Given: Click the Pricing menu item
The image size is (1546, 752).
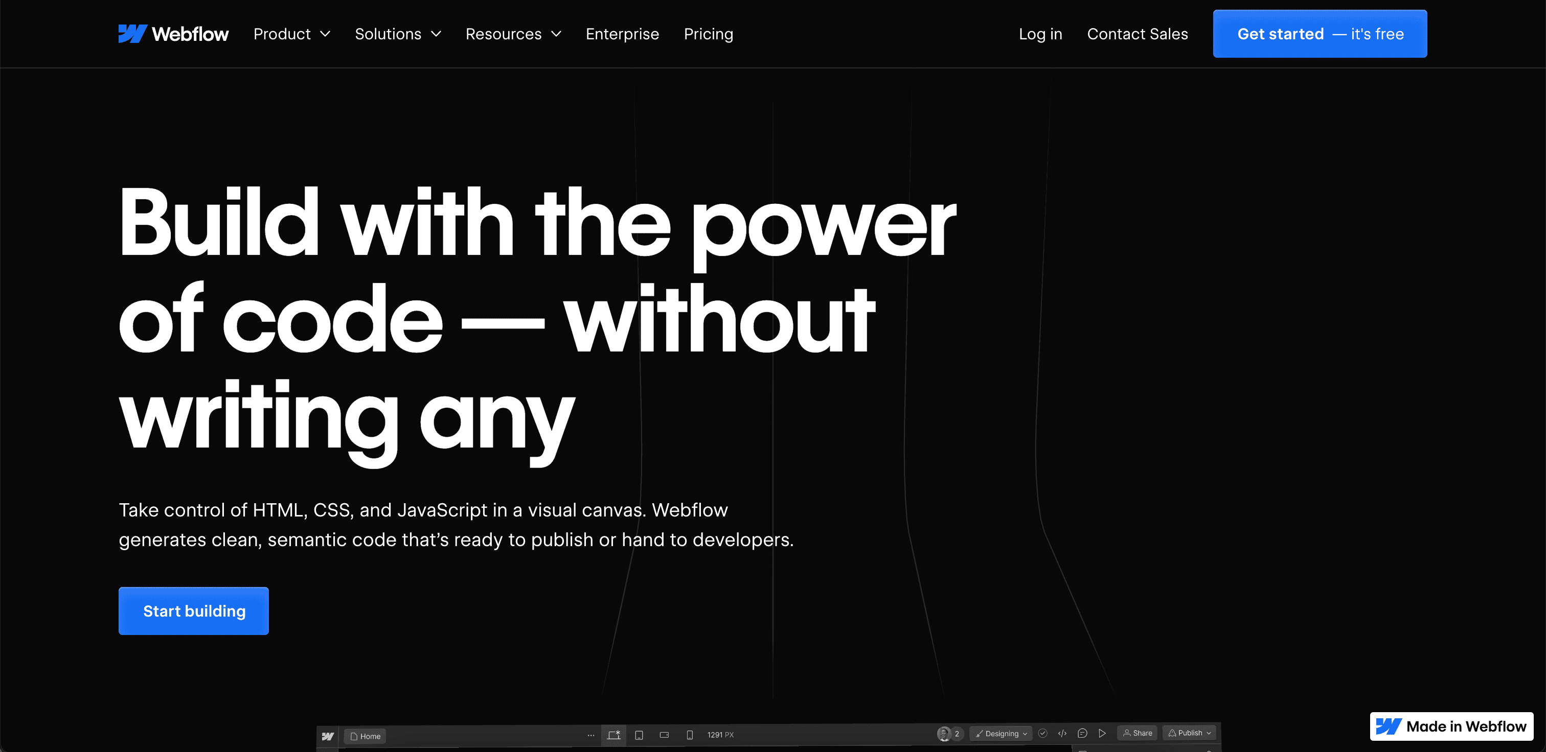Looking at the screenshot, I should pyautogui.click(x=708, y=34).
